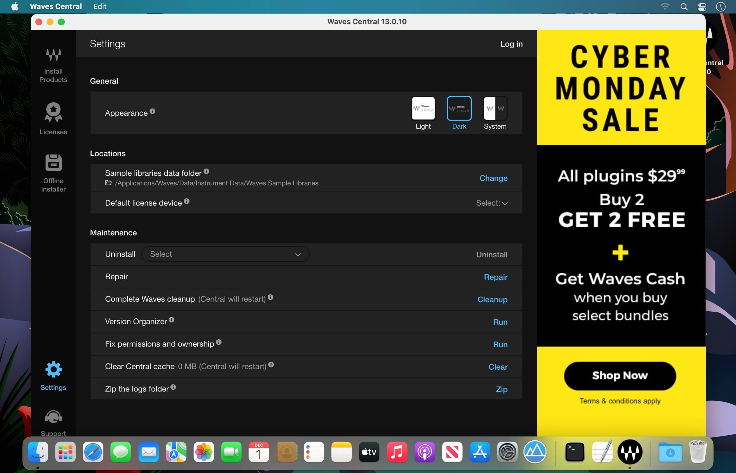Show info for Complete Waves cleanup
Viewport: 736px width, 473px height.
(x=270, y=297)
